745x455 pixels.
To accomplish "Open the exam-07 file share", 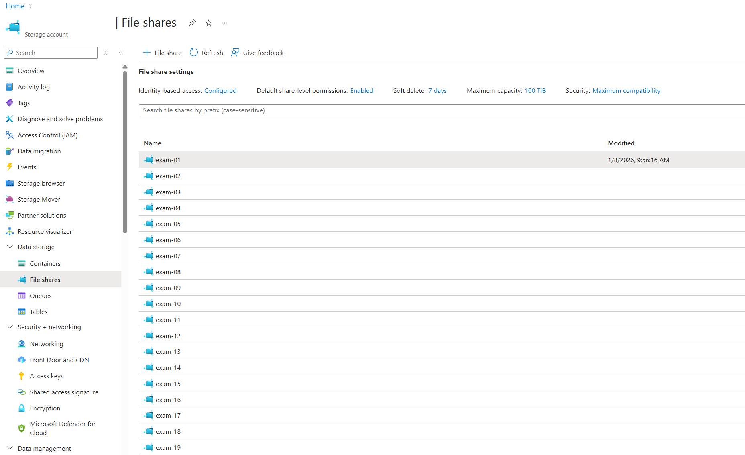I will coord(168,256).
